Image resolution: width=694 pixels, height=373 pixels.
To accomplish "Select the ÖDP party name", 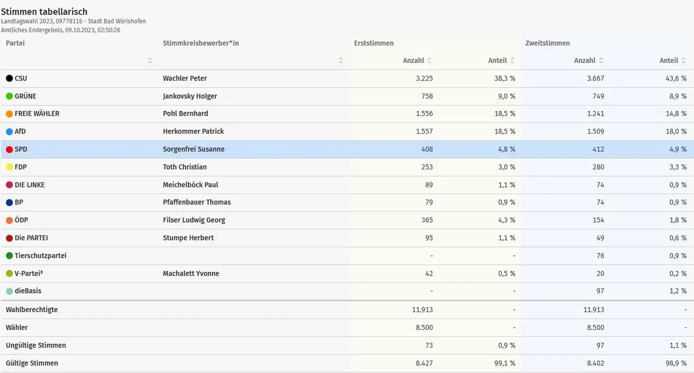I will [21, 220].
